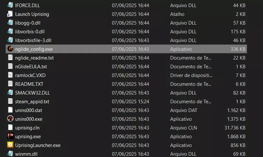Select the README.TXT file name
The width and height of the screenshot is (263, 157).
coord(29,84)
